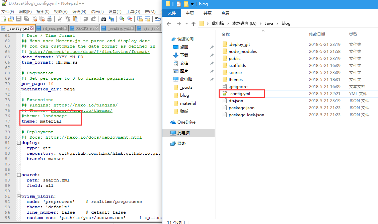
Task: Click the Save file icon in toolbar
Action: [19, 19]
